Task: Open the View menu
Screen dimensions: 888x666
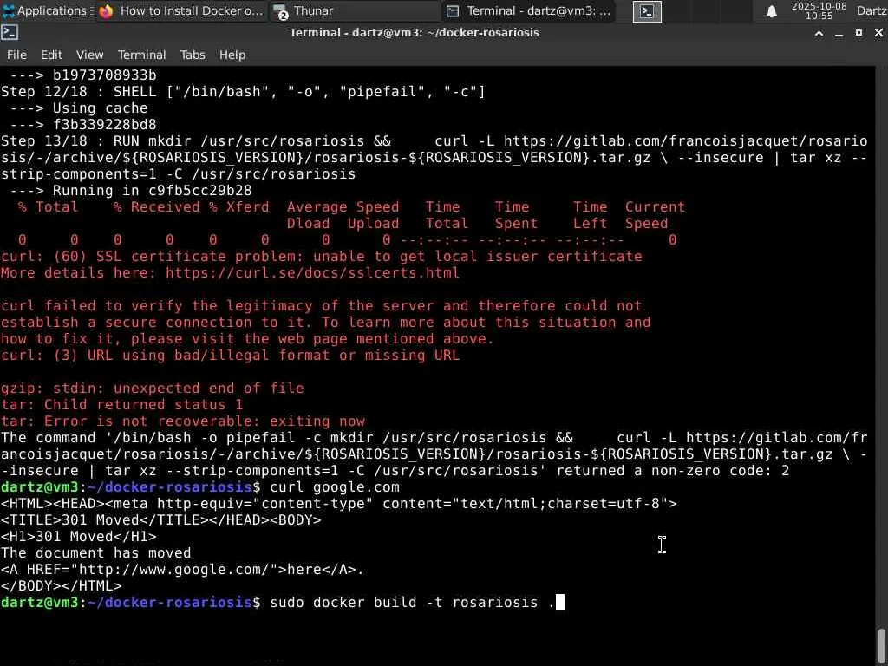Action: [x=90, y=55]
